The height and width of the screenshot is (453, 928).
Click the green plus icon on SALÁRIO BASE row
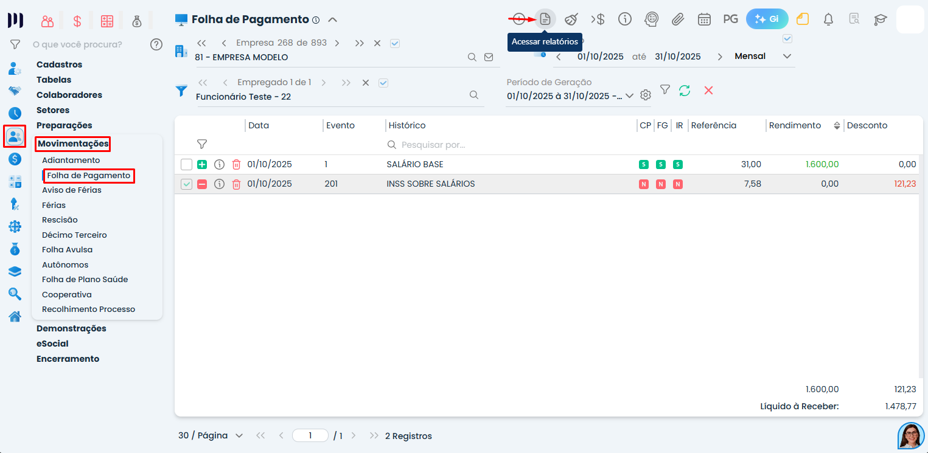pos(203,164)
